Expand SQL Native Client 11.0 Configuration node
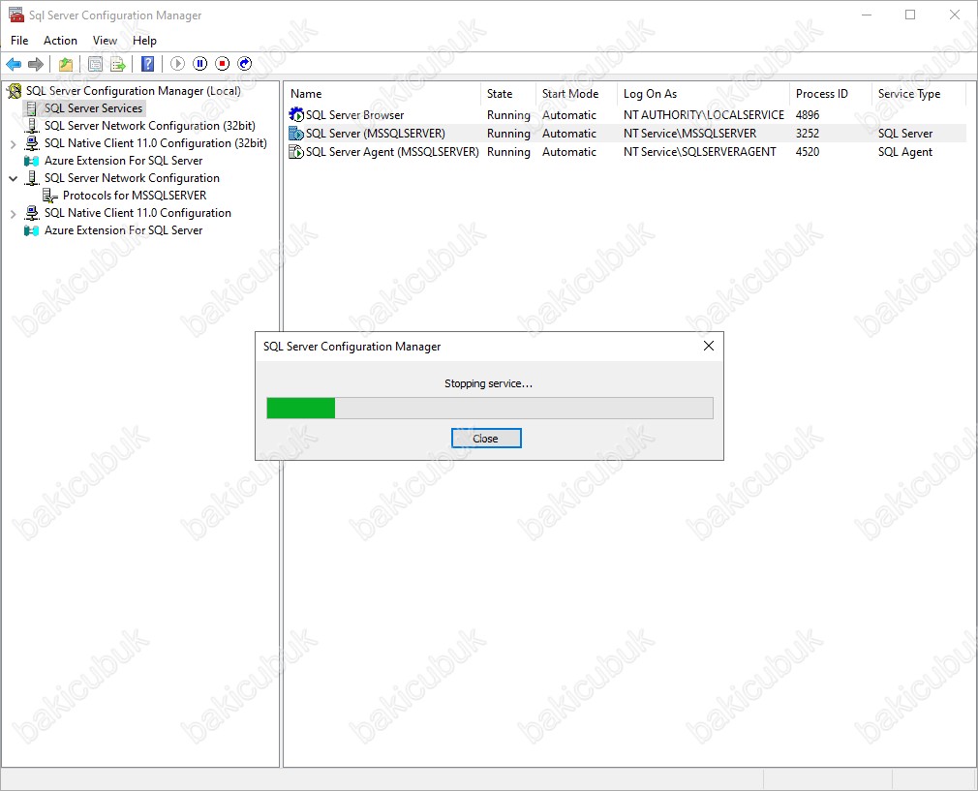 click(14, 214)
